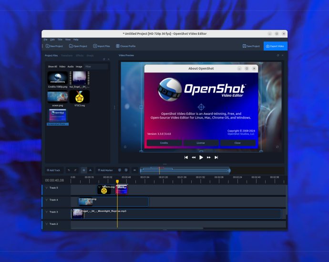Image resolution: width=329 pixels, height=262 pixels.
Task: Click the yellow playhead marker on ruler
Action: 117,181
